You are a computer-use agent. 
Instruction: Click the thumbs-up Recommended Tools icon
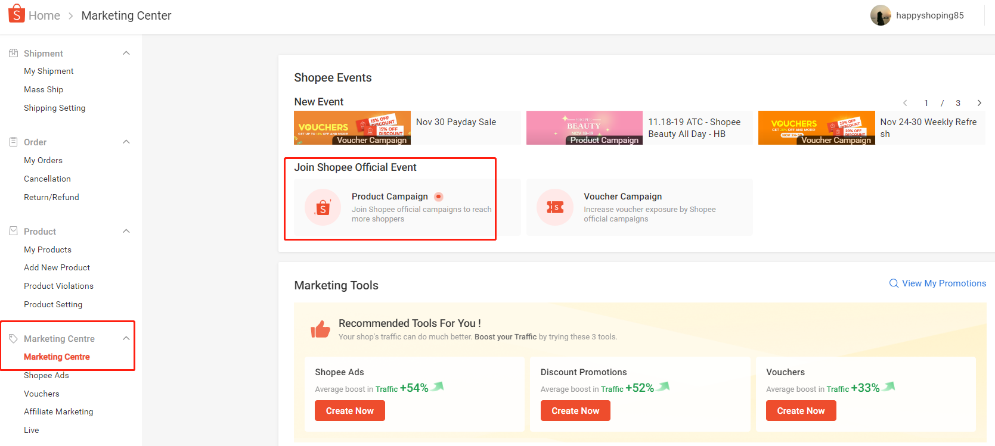pyautogui.click(x=320, y=329)
